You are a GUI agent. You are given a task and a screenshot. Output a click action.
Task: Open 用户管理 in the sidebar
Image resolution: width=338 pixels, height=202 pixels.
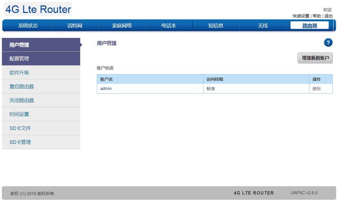click(x=41, y=45)
